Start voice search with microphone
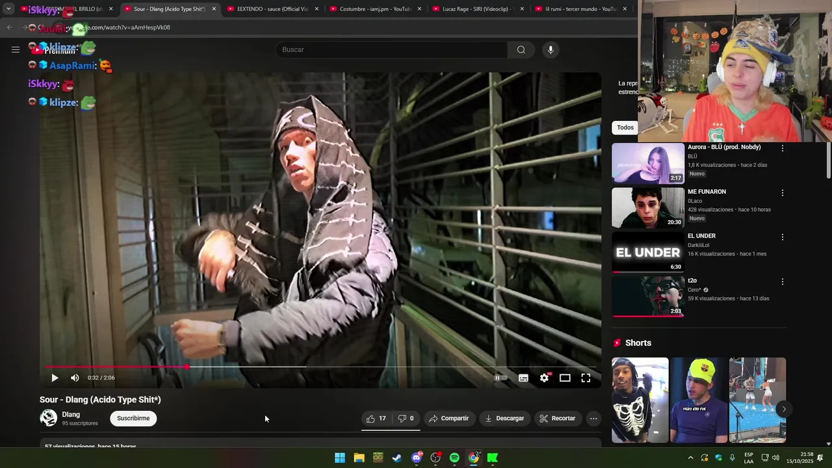This screenshot has width=832, height=468. pyautogui.click(x=551, y=49)
